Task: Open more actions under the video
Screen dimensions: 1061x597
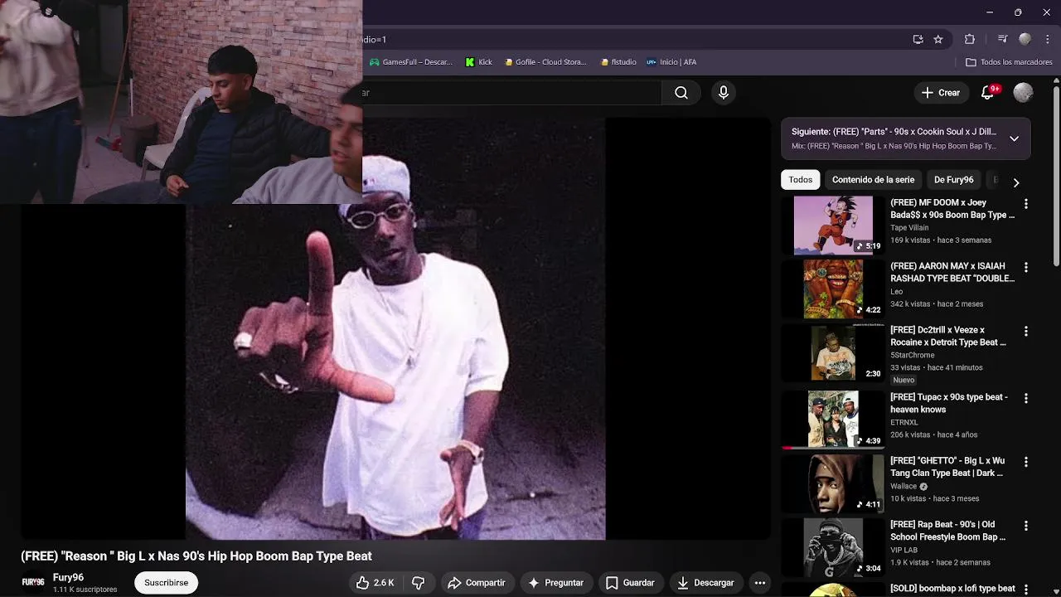Action: (759, 583)
